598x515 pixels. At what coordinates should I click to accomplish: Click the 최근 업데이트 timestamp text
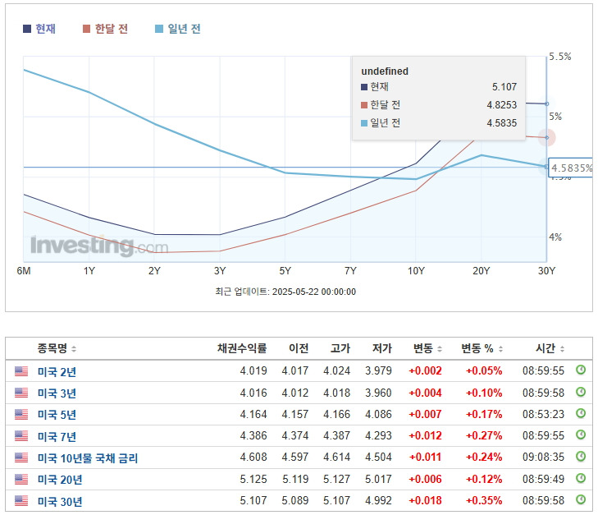[285, 292]
